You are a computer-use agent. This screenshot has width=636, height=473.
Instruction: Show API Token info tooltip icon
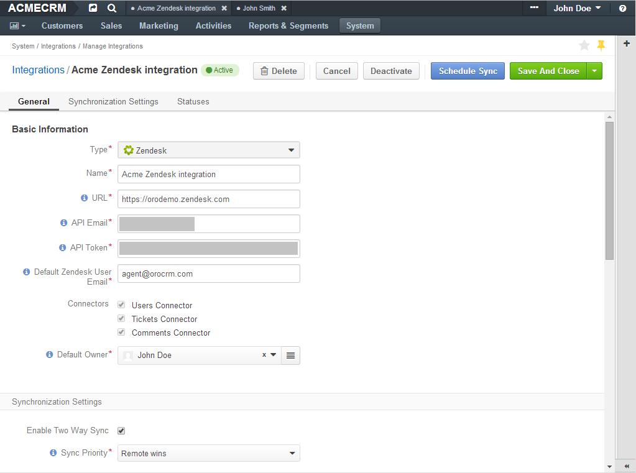62,247
